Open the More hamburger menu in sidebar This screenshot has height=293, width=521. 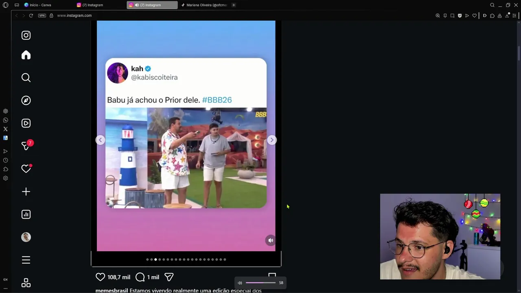pyautogui.click(x=26, y=260)
